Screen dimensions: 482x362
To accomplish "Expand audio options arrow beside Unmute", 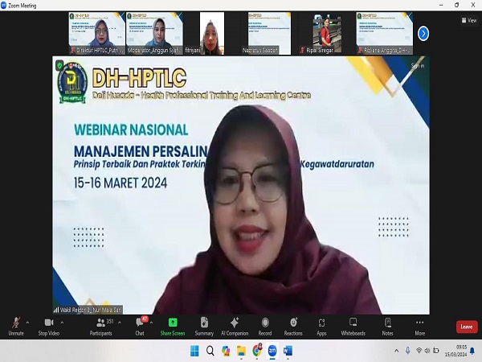I will [27, 323].
